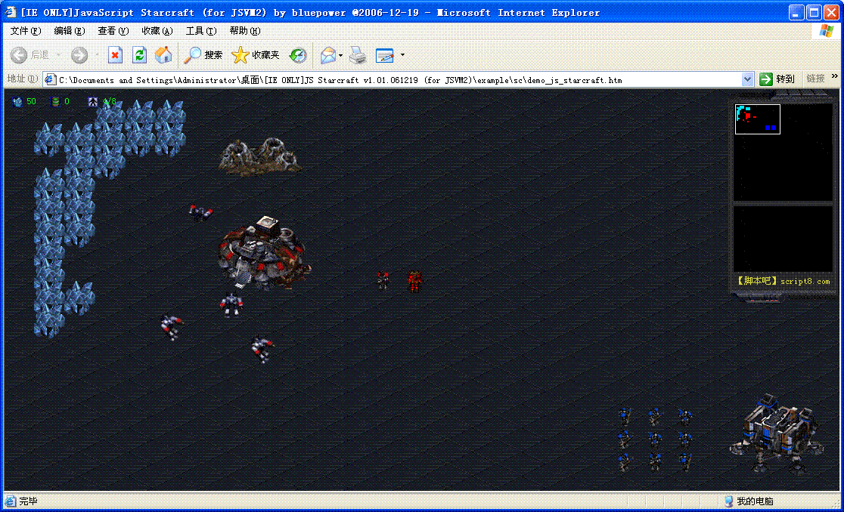The height and width of the screenshot is (512, 844).
Task: Open the Favorites (收藏夹) star button
Action: [255, 55]
